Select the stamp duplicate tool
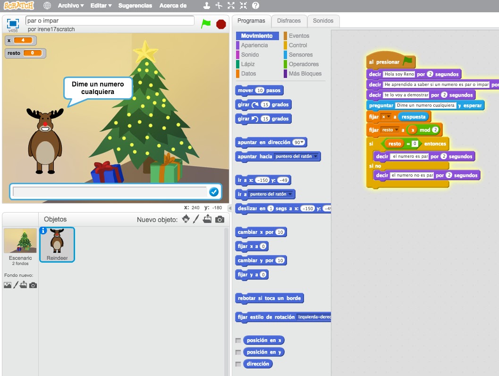 207,6
